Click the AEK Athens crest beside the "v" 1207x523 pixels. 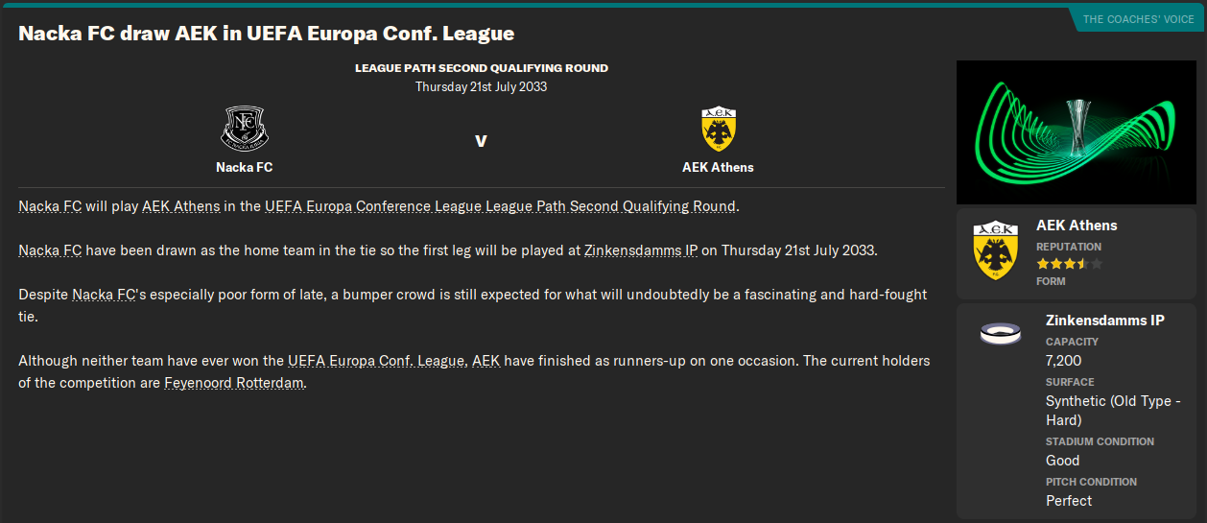(718, 129)
